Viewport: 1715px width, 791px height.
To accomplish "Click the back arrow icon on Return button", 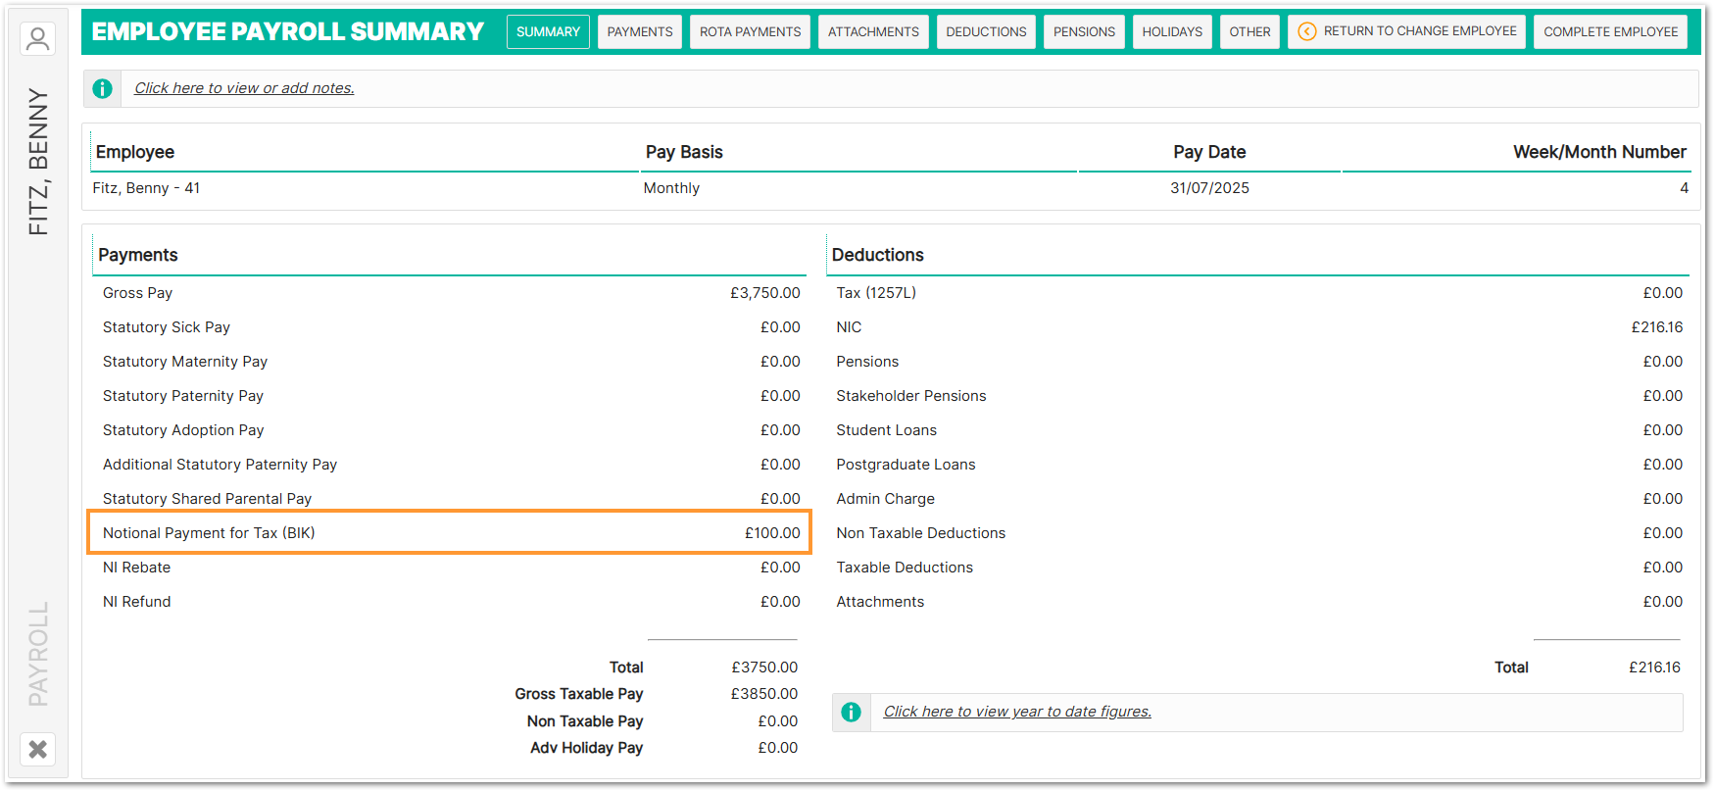I will tap(1306, 31).
